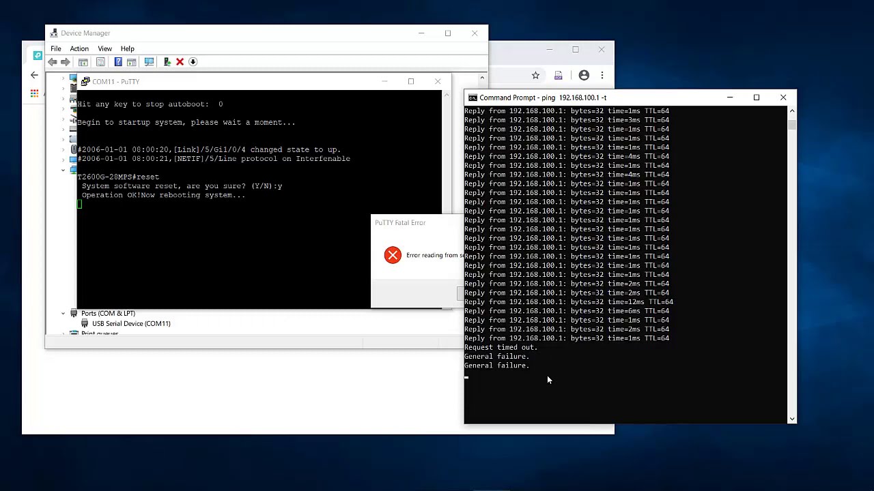Click red X Uninstall device icon

(x=180, y=62)
